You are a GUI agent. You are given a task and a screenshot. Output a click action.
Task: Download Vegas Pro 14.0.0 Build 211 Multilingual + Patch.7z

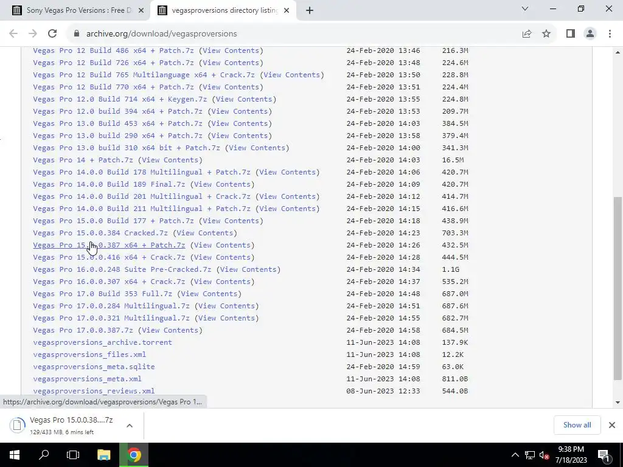coord(141,209)
